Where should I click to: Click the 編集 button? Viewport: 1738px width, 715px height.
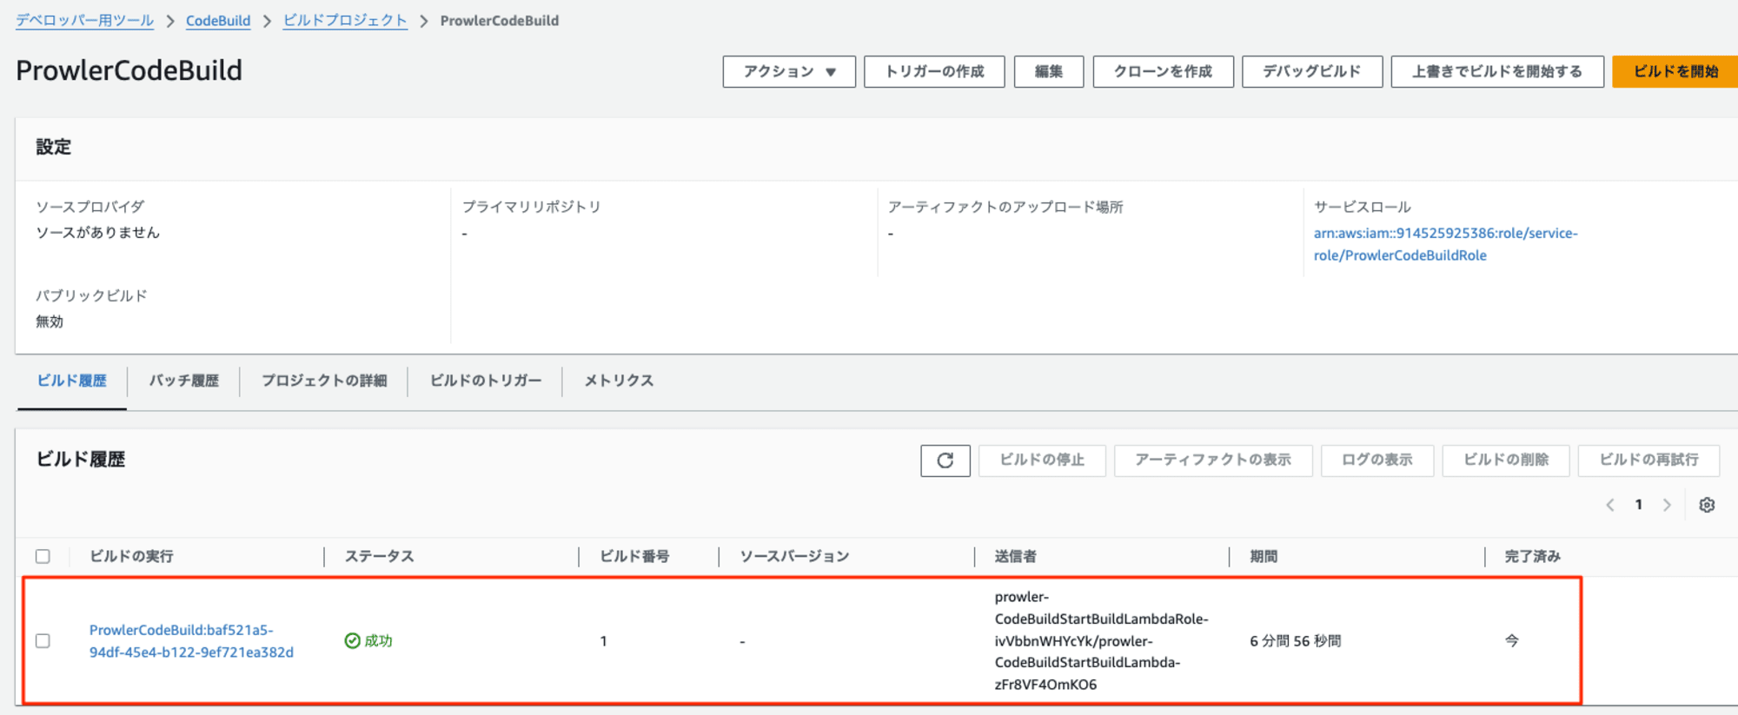point(1049,71)
